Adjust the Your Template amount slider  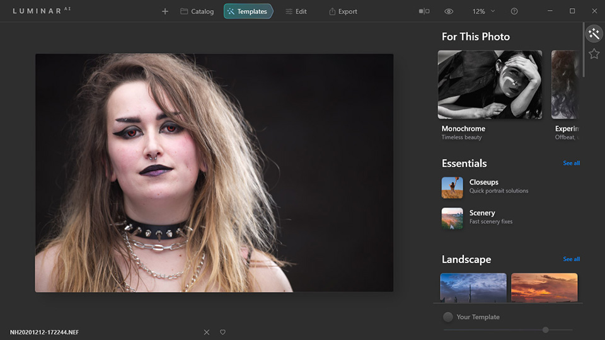508,330
